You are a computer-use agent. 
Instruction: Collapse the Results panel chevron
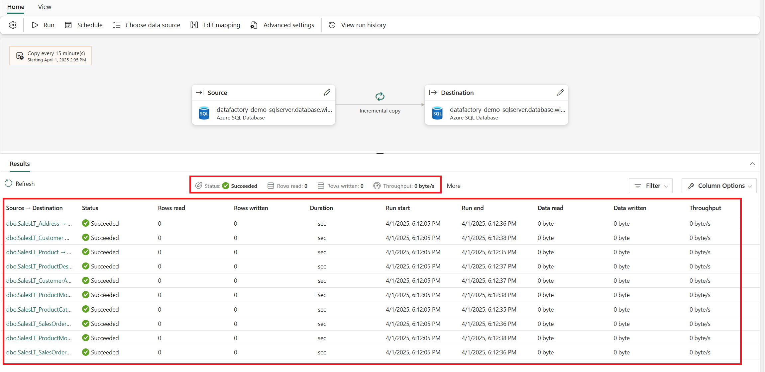[752, 164]
